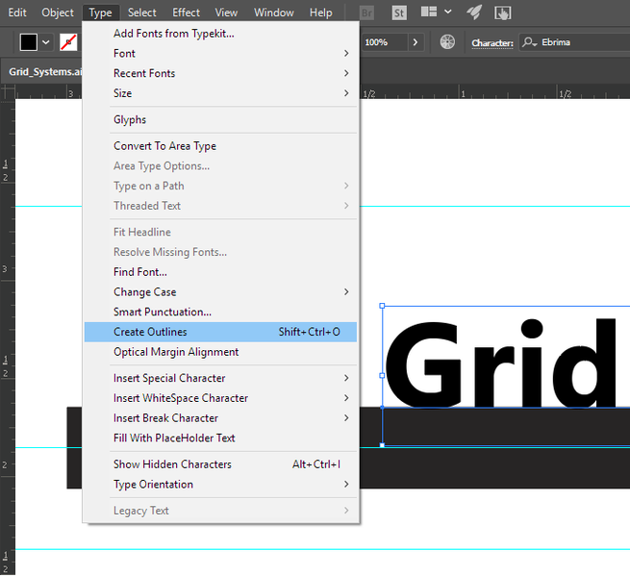Open the fill color dropdown arrow
The height and width of the screenshot is (576, 630).
click(46, 42)
